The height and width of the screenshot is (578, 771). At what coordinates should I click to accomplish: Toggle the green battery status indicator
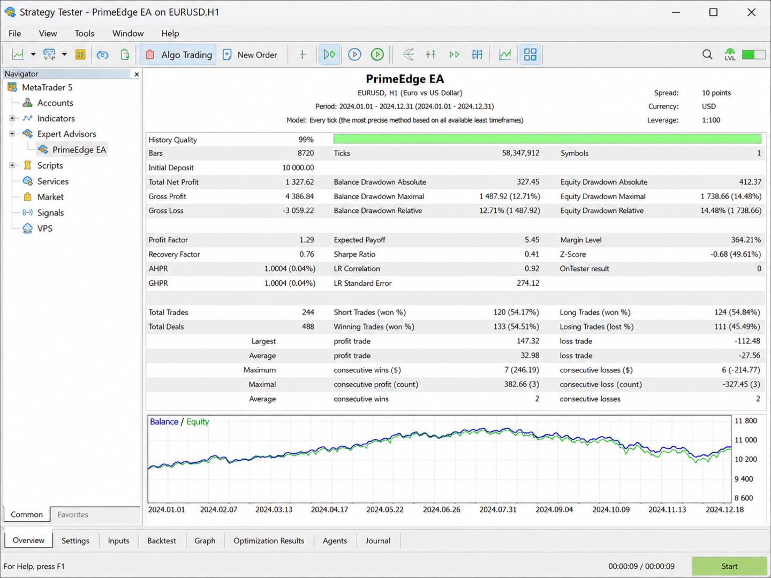[753, 55]
